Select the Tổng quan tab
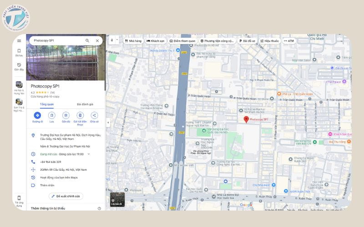364x227 pixels. click(x=46, y=104)
